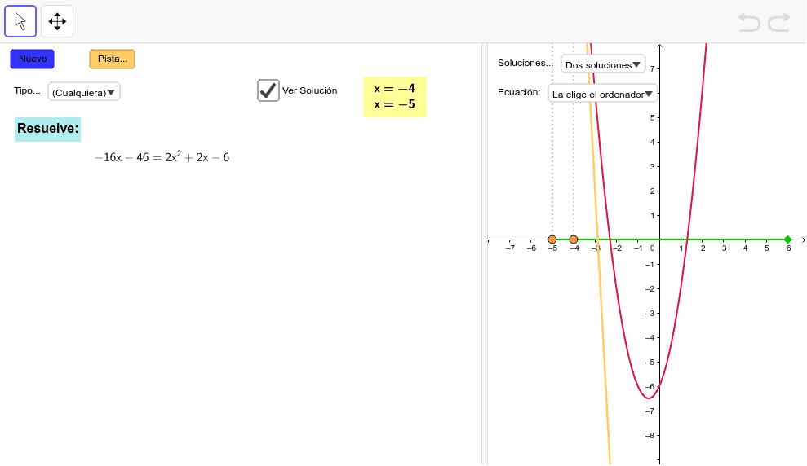Click the Soluciones... label

pyautogui.click(x=525, y=63)
